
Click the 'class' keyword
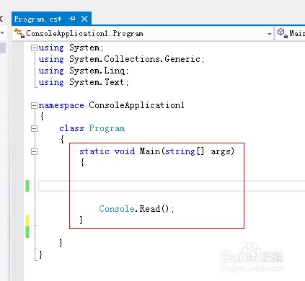[71, 128]
